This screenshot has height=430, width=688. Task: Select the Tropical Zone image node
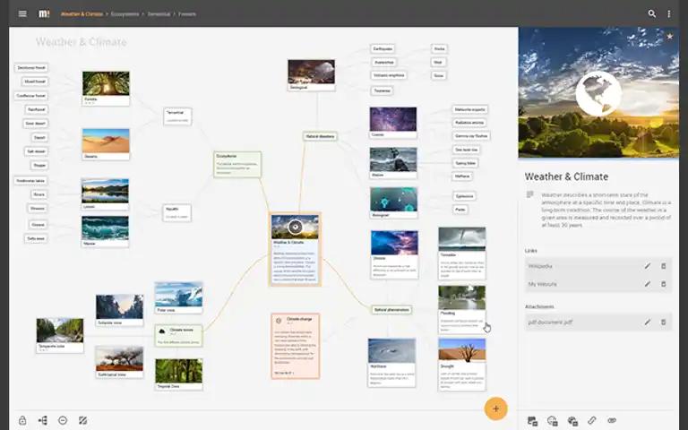[178, 374]
